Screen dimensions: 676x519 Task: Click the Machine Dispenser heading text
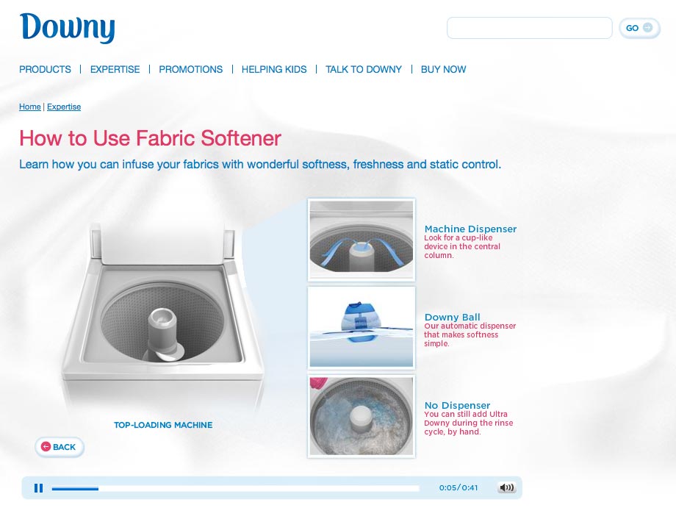pos(470,229)
